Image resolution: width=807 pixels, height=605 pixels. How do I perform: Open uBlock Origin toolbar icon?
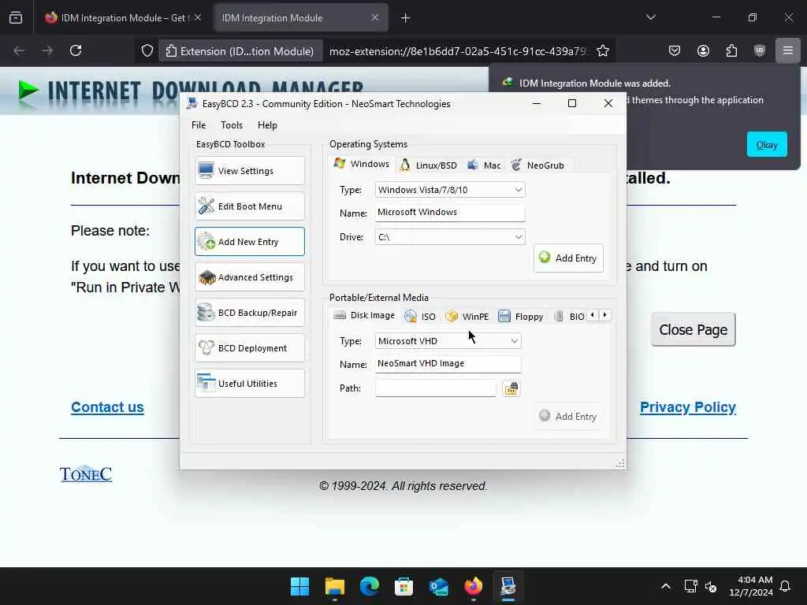[760, 51]
